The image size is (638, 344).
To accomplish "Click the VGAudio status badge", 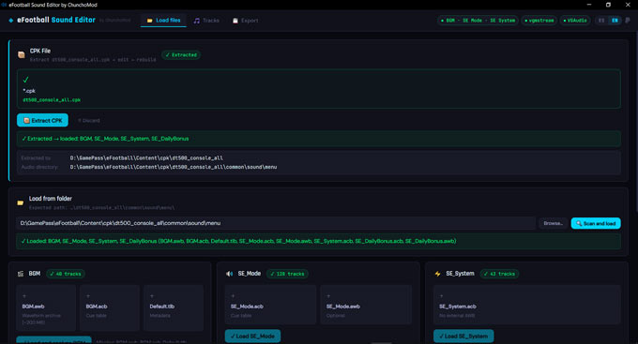I will pyautogui.click(x=575, y=21).
